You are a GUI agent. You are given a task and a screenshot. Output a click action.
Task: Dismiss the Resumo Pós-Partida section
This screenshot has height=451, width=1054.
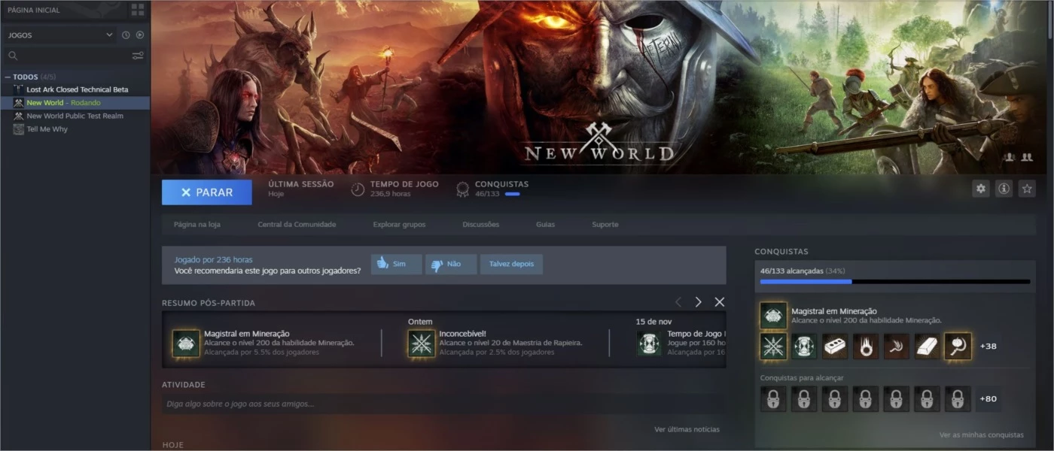pos(720,302)
